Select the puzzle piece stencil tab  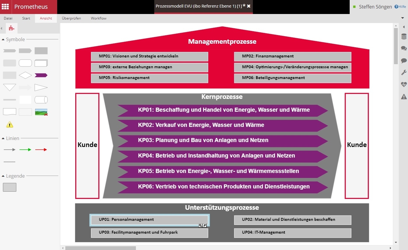[11, 28]
